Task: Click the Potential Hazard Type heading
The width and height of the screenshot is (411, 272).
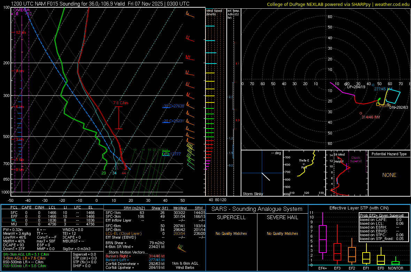Action: [389, 154]
